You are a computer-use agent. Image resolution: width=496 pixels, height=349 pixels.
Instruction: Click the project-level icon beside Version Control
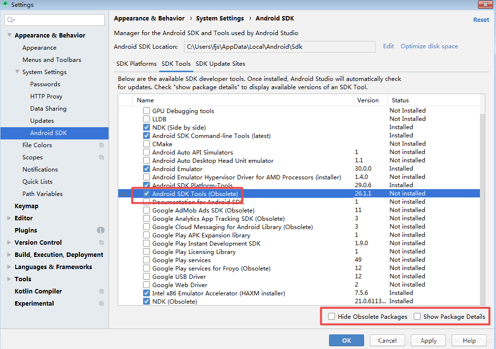click(101, 243)
